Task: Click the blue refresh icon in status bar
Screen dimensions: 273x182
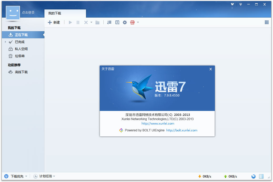Action: [253, 176]
